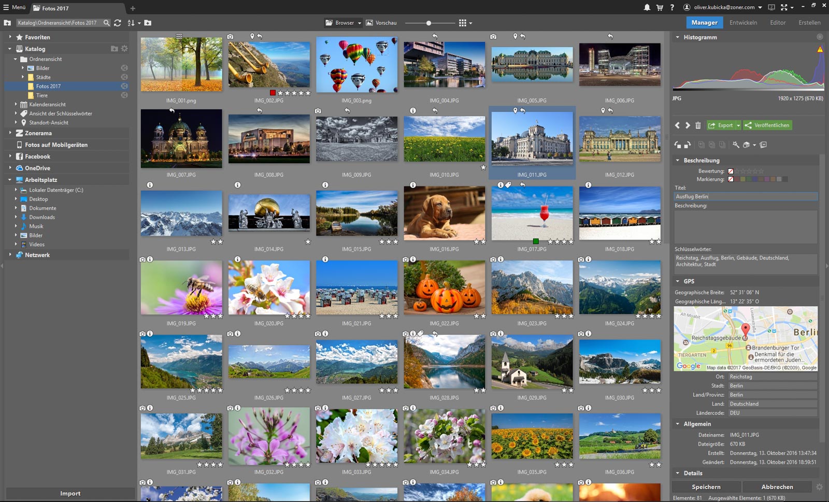Open the batch filter tool icon

click(747, 145)
